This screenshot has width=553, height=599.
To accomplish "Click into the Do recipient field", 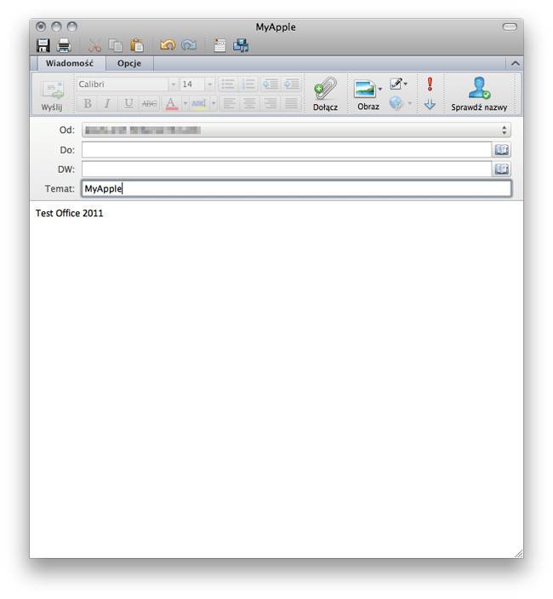I will (x=287, y=150).
